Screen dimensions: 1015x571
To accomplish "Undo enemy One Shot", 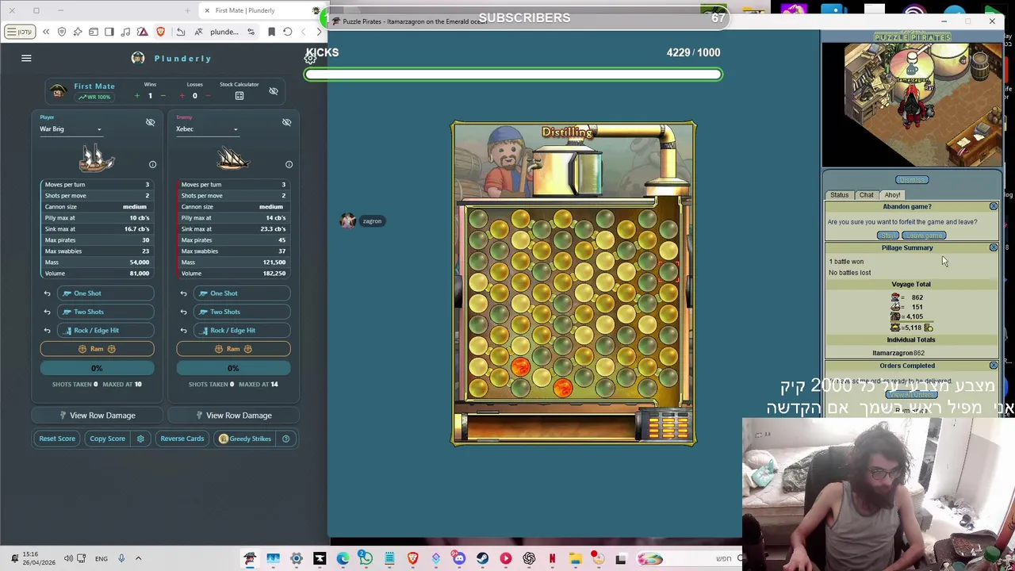I will click(x=183, y=293).
